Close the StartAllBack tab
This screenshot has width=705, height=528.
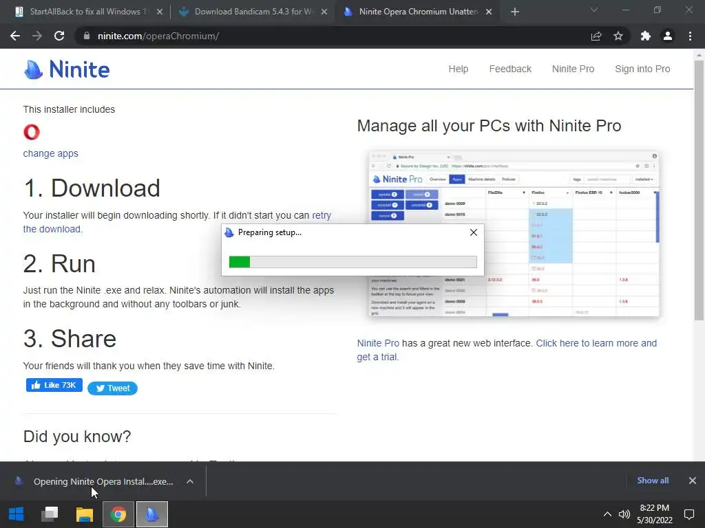pyautogui.click(x=160, y=12)
